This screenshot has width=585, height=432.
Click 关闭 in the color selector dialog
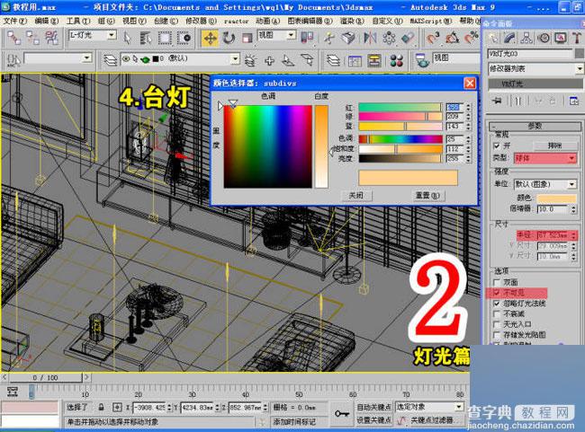[x=355, y=195]
